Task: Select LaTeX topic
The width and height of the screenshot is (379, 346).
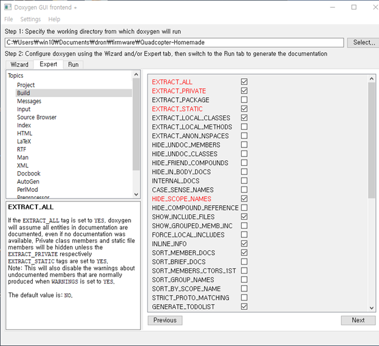Action: click(24, 141)
